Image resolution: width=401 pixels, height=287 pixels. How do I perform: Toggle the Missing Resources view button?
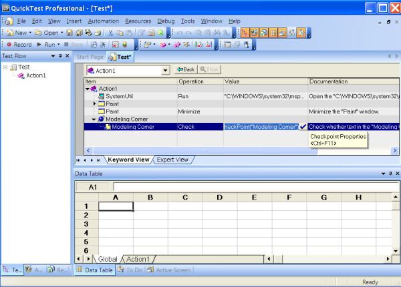click(x=292, y=33)
